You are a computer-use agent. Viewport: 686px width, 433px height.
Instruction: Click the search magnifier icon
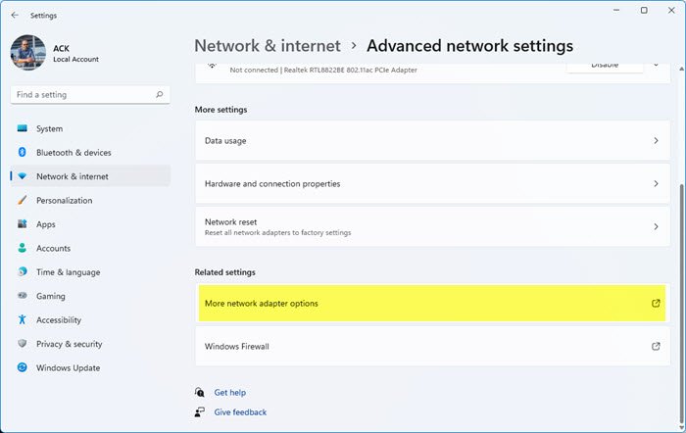point(159,95)
